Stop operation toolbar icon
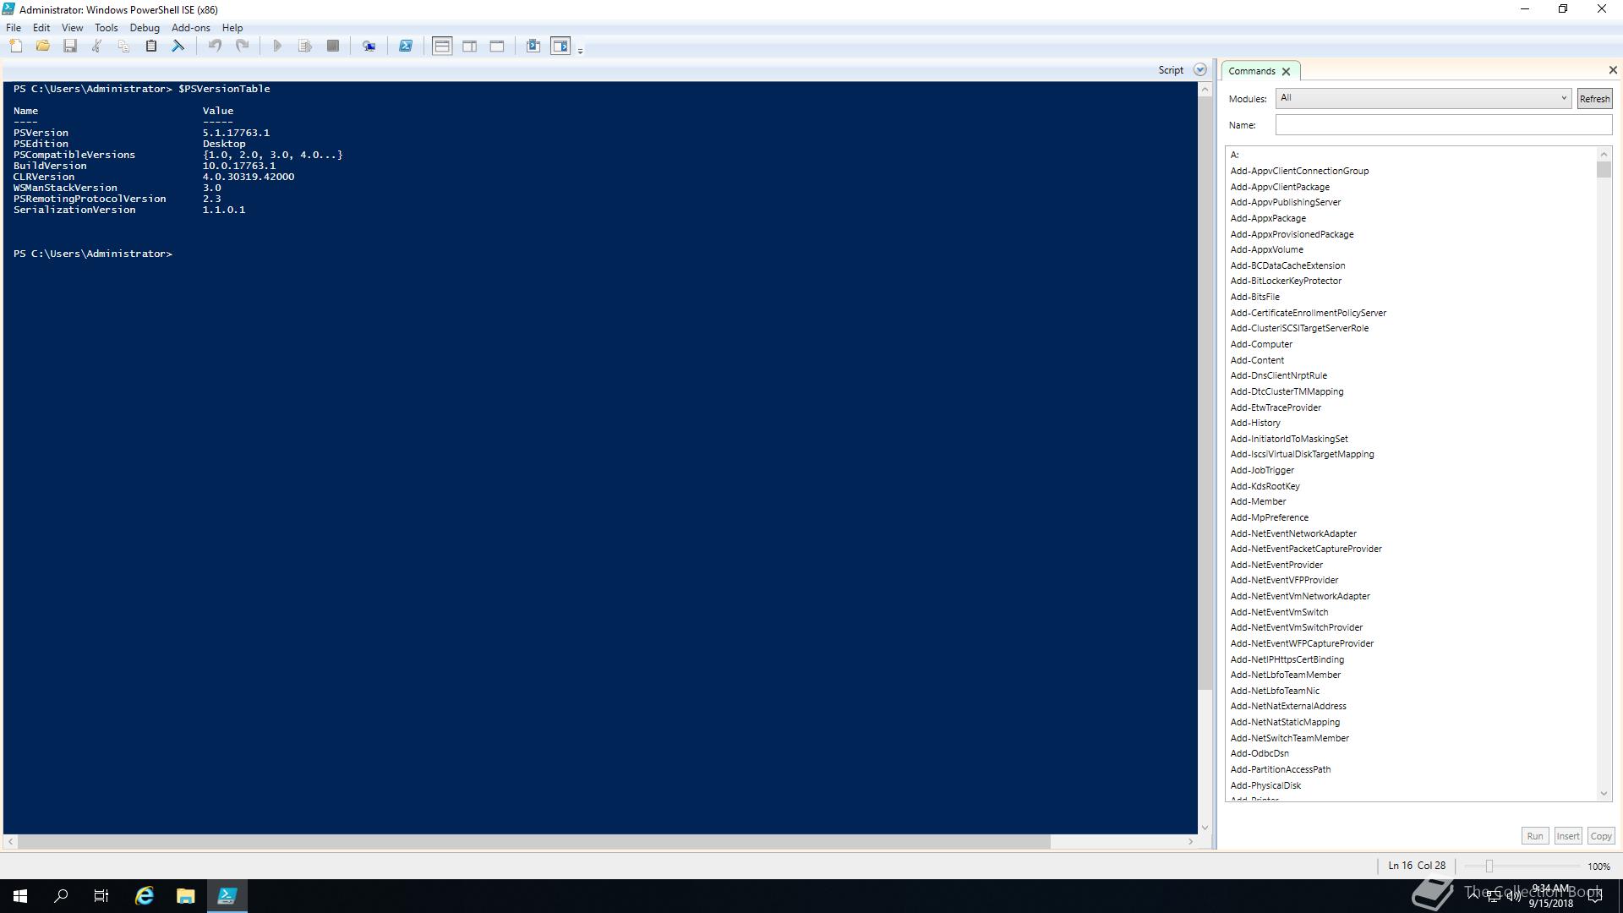The image size is (1623, 913). [x=333, y=46]
